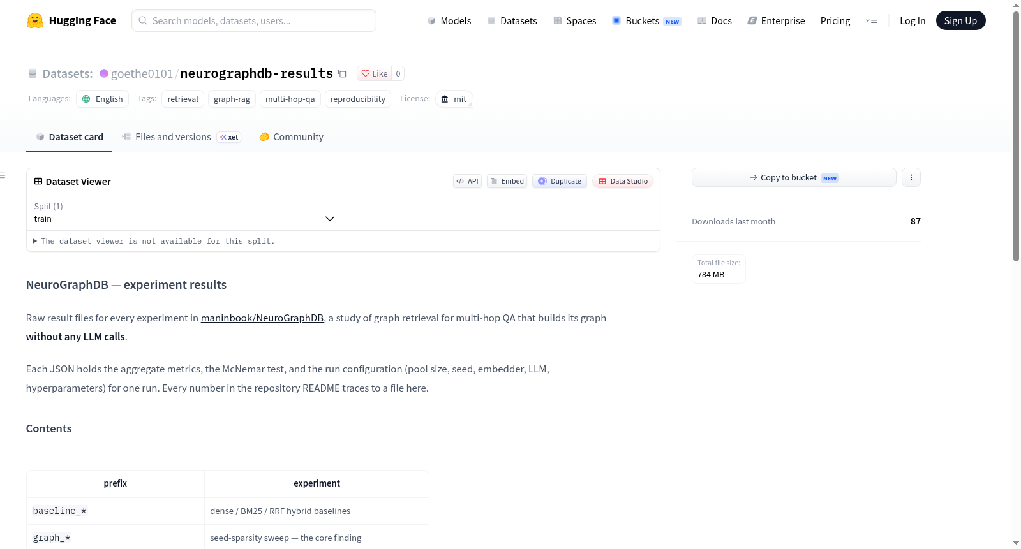Click the 'NeuroGraphDB — experiment results' heading
Screen dimensions: 1021x549
(x=126, y=285)
